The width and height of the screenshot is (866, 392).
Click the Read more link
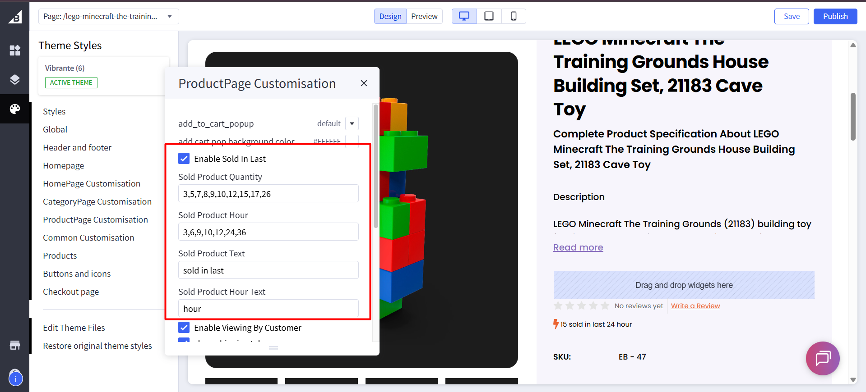(x=578, y=247)
